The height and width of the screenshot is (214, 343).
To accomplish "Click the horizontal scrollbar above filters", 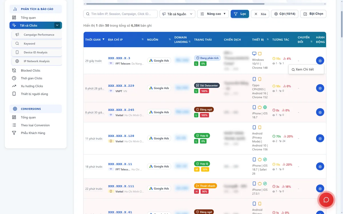I will tap(175, 4).
